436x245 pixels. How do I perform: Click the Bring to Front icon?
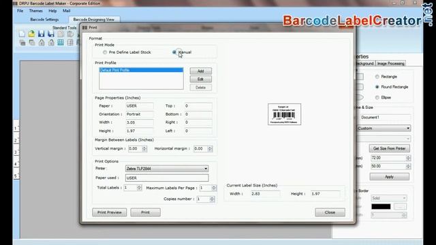coord(22,42)
